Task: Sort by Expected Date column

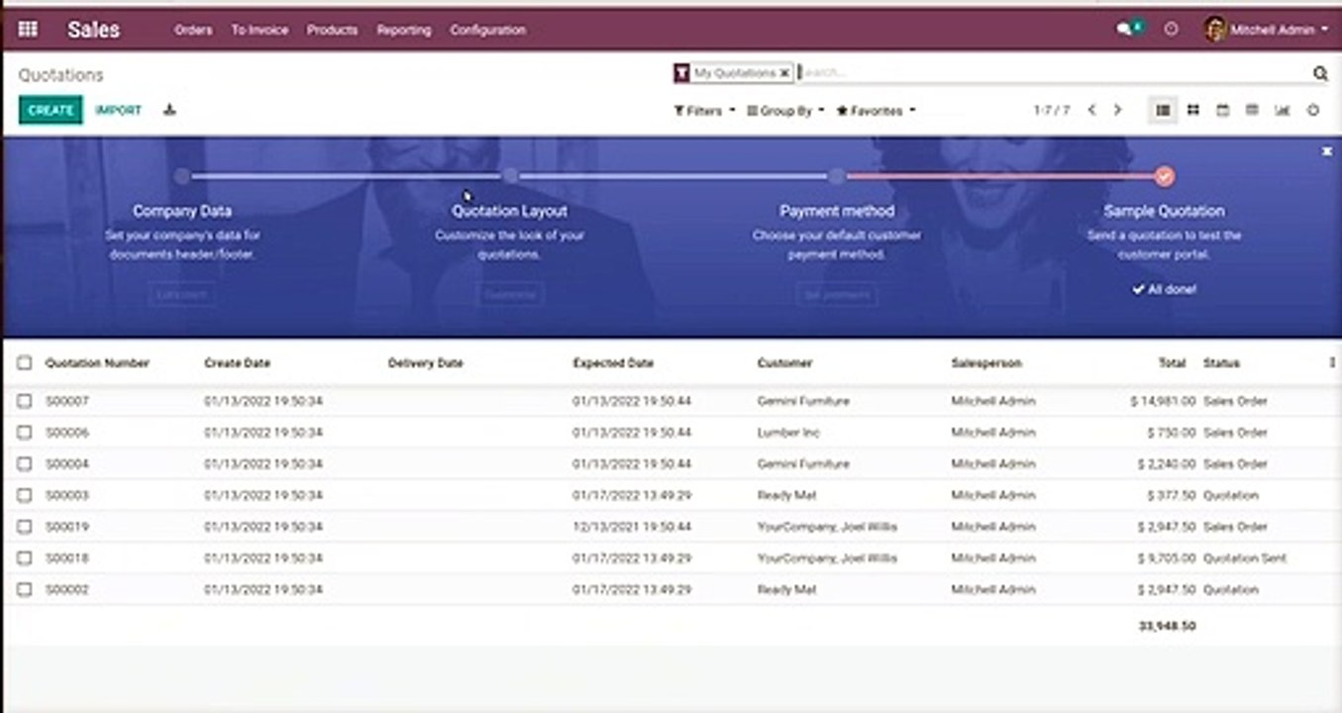Action: click(x=613, y=363)
